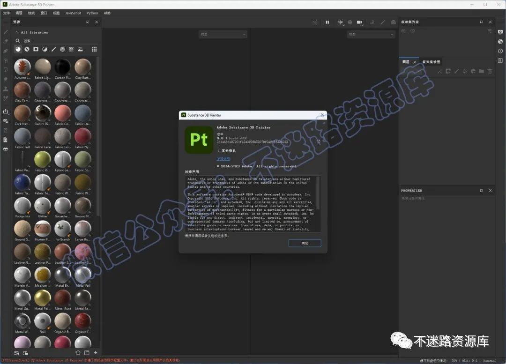The height and width of the screenshot is (364, 506).
Task: Undock the assets panel float icon
Action: [x=88, y=22]
